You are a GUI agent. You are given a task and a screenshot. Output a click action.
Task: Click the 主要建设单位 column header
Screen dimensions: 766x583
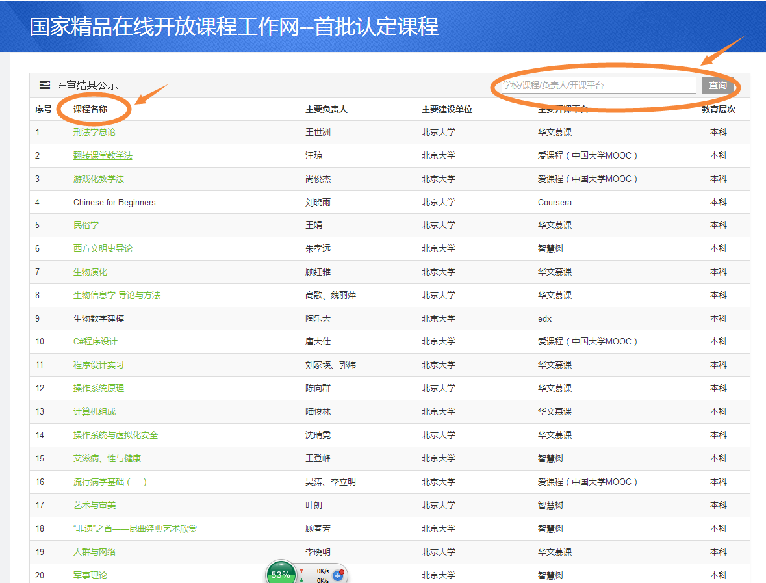447,109
